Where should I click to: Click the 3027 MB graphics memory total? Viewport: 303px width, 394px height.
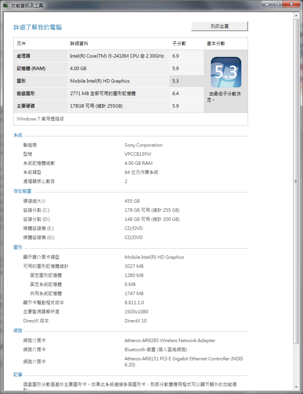pos(134,266)
